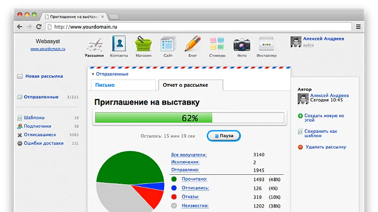Open Отправленные in left sidebar

41,97
